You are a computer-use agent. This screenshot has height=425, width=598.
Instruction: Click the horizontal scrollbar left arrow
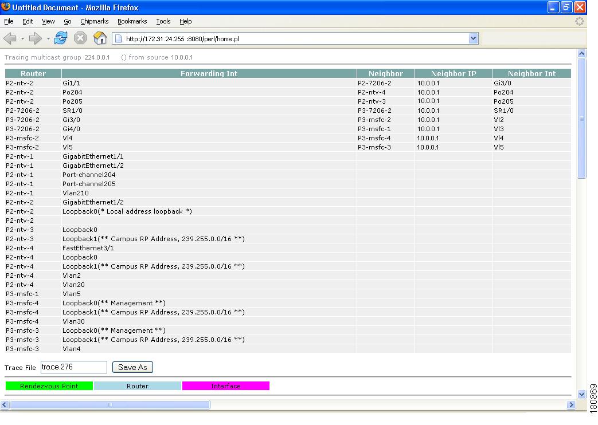(x=5, y=404)
